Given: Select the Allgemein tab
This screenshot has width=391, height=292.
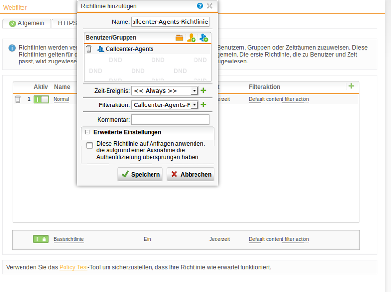Looking at the screenshot, I should 26,23.
